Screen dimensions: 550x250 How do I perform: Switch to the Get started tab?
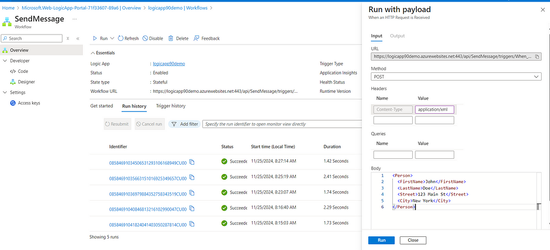tap(102, 106)
